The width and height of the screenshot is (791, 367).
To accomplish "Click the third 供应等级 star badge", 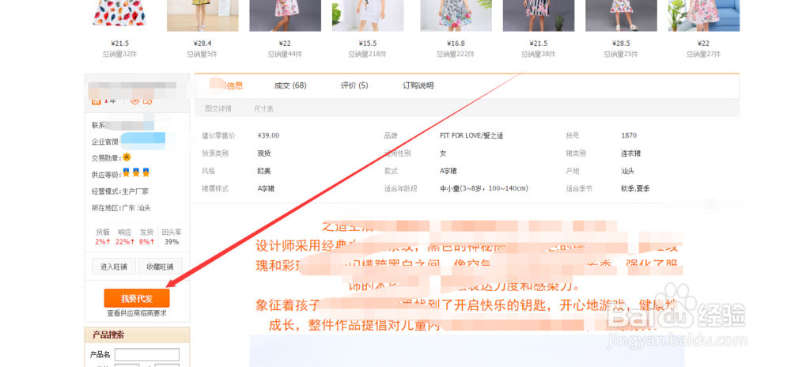I will click(146, 173).
